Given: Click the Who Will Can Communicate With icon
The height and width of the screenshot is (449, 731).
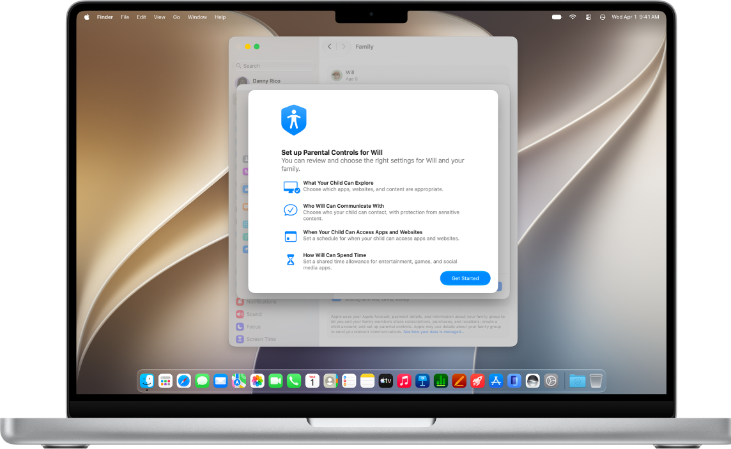Looking at the screenshot, I should 291,210.
